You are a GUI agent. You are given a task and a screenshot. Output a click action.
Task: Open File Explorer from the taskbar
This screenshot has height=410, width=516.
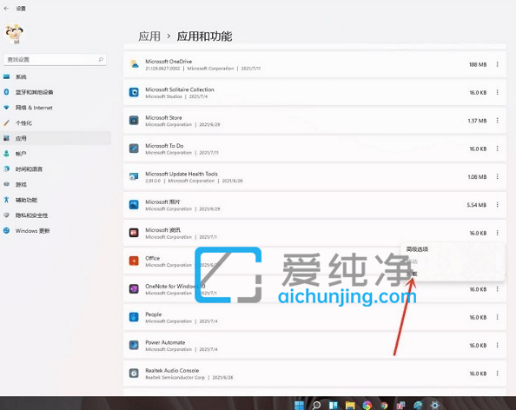[350, 405]
